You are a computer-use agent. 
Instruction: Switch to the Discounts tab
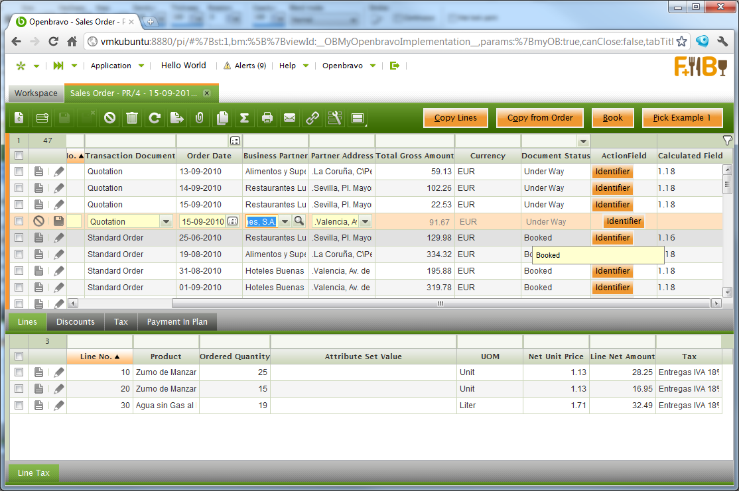tap(76, 322)
